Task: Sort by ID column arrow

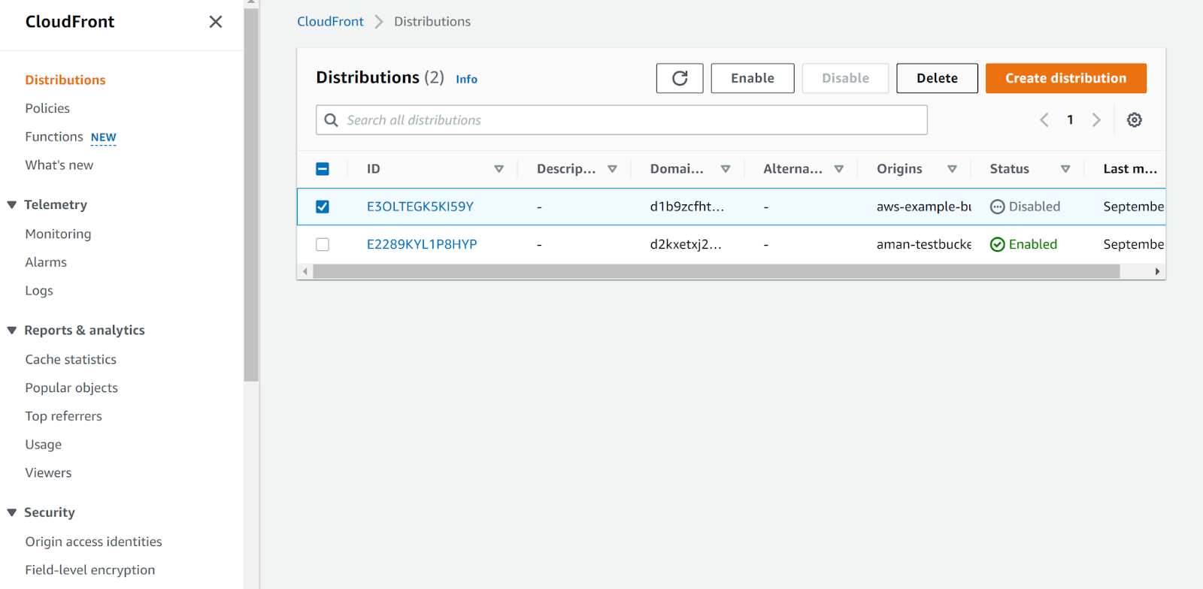Action: pyautogui.click(x=498, y=169)
